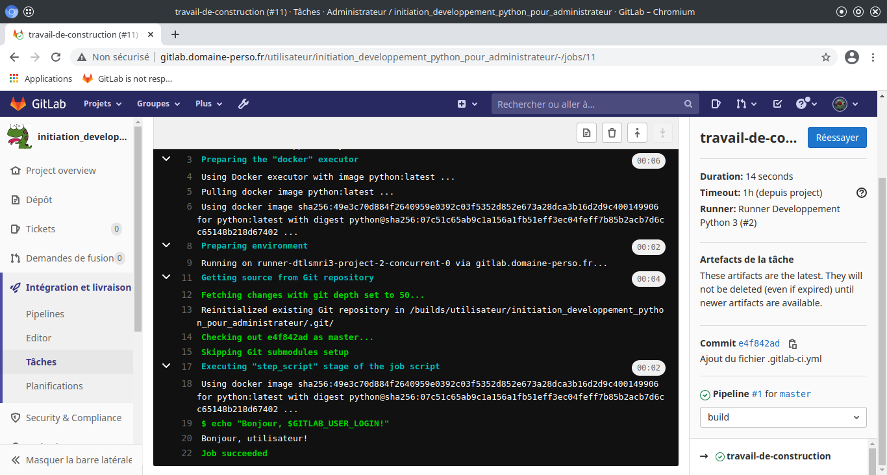Copy the commit SHA to clipboard
The height and width of the screenshot is (475, 887).
[792, 344]
